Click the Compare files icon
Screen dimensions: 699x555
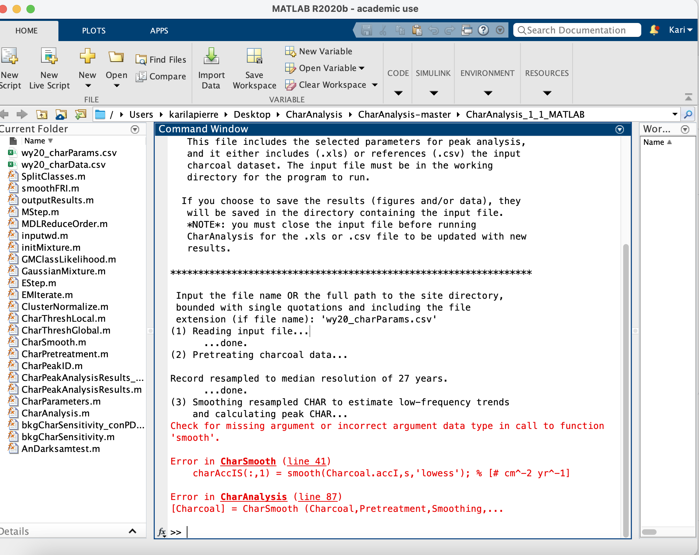141,77
